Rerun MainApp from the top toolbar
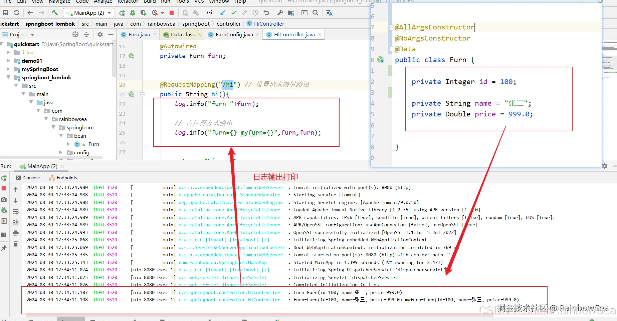The height and width of the screenshot is (321, 617). [122, 13]
